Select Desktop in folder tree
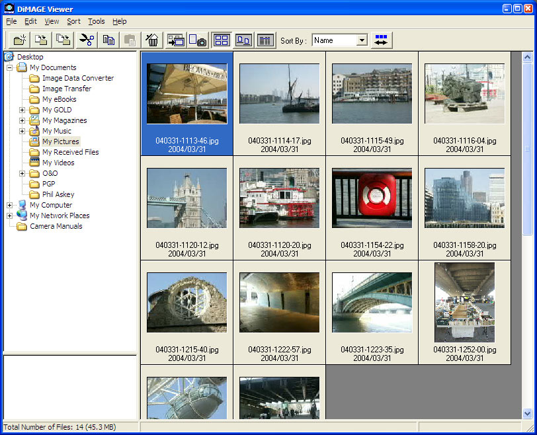 (30, 57)
